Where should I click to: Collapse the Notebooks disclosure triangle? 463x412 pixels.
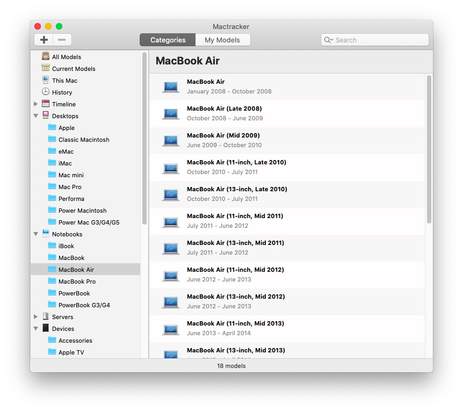pyautogui.click(x=36, y=234)
